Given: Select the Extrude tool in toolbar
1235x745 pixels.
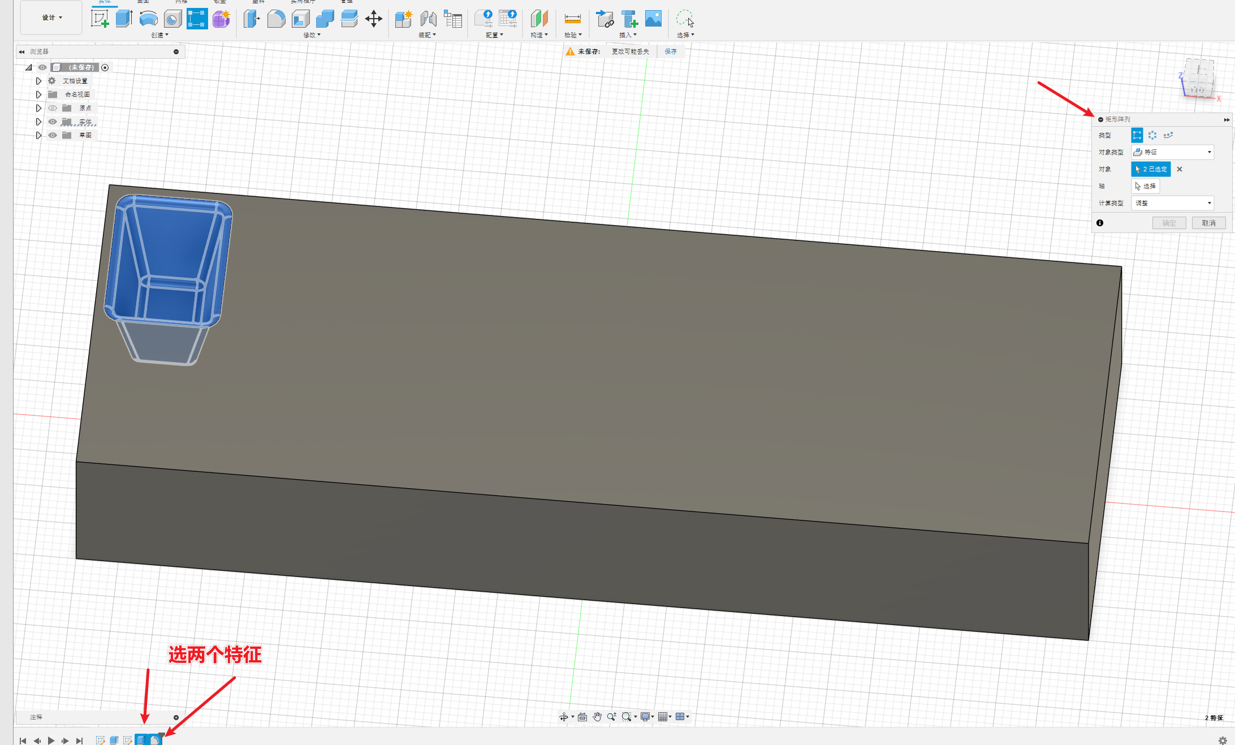Looking at the screenshot, I should point(124,19).
